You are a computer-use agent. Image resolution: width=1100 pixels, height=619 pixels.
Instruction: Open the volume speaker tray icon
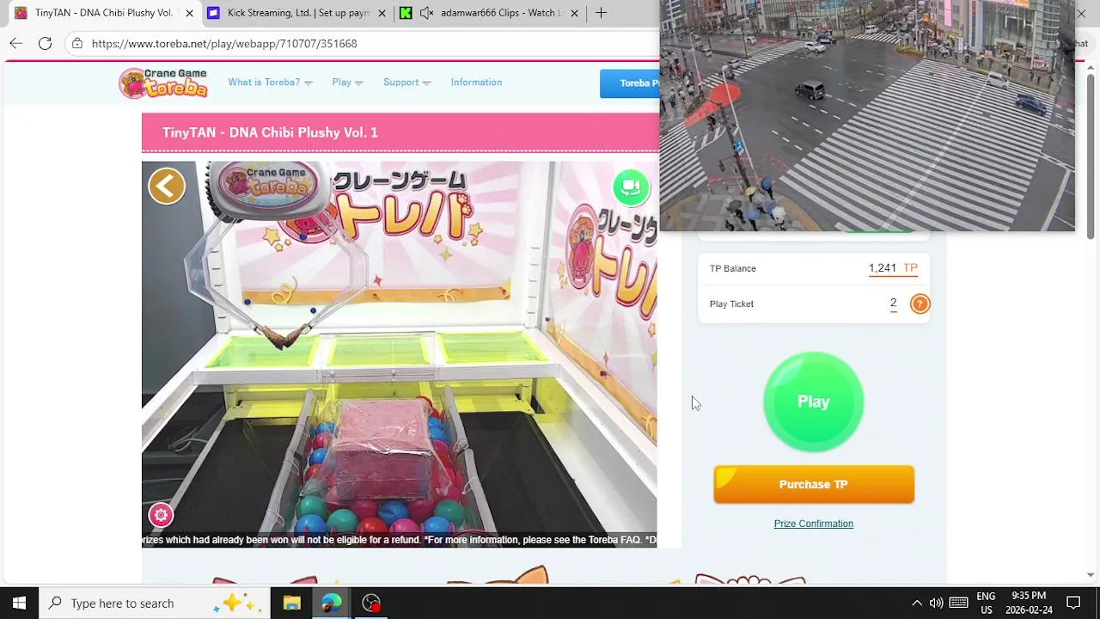pos(936,603)
